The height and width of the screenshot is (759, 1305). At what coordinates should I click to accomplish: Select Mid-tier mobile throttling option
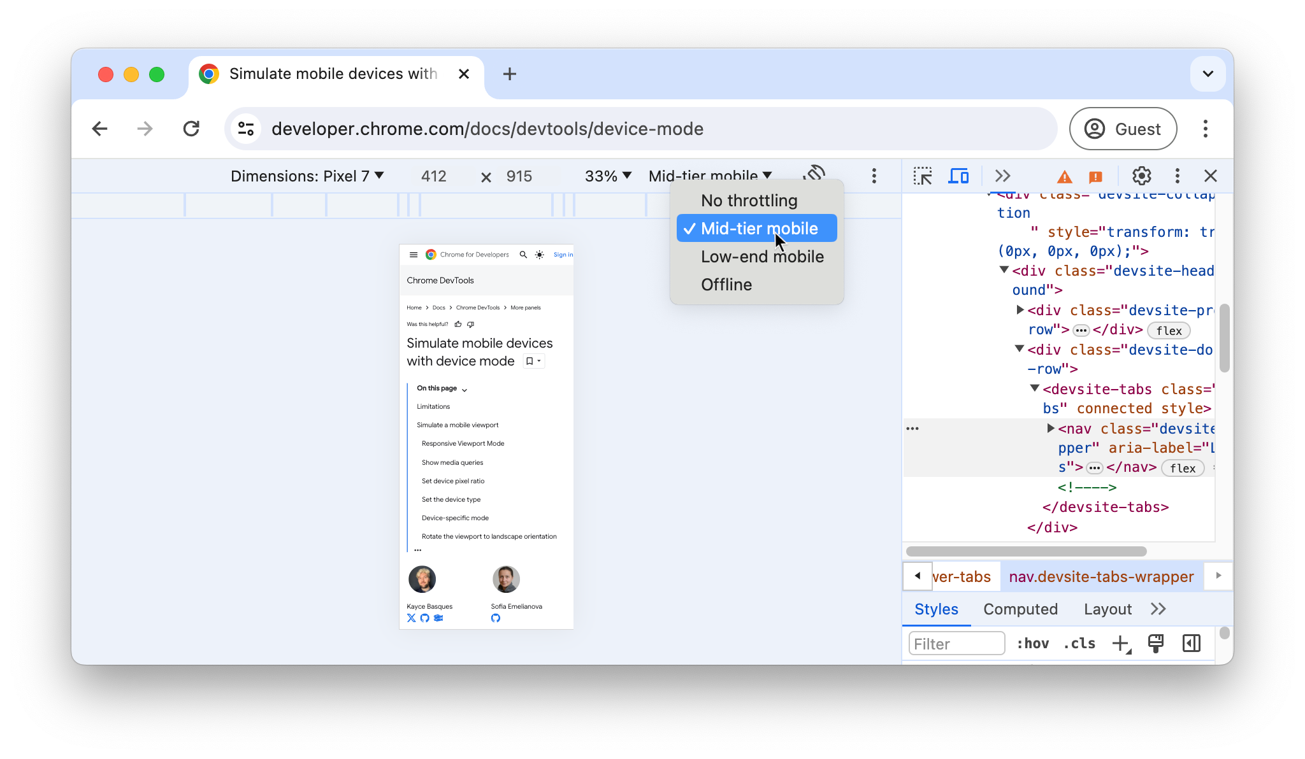tap(759, 229)
